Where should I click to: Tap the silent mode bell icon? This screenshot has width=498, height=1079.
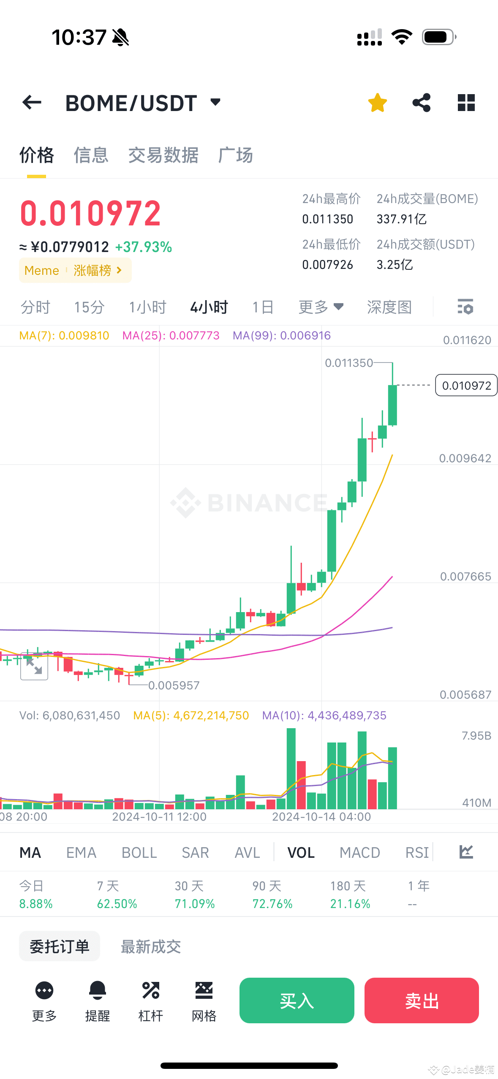click(x=120, y=37)
